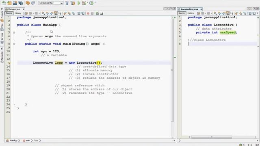Close the MainApp.java tab
The width and height of the screenshot is (260, 146).
point(24,9)
